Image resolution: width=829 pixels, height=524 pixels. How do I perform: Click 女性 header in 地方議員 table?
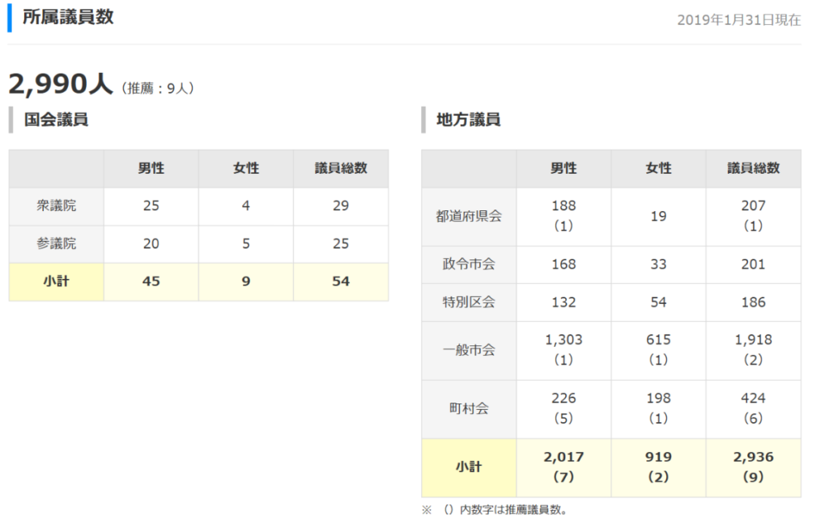(x=658, y=168)
